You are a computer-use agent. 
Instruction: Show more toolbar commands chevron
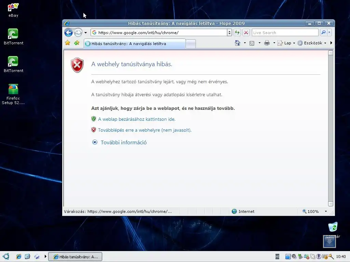pos(331,43)
